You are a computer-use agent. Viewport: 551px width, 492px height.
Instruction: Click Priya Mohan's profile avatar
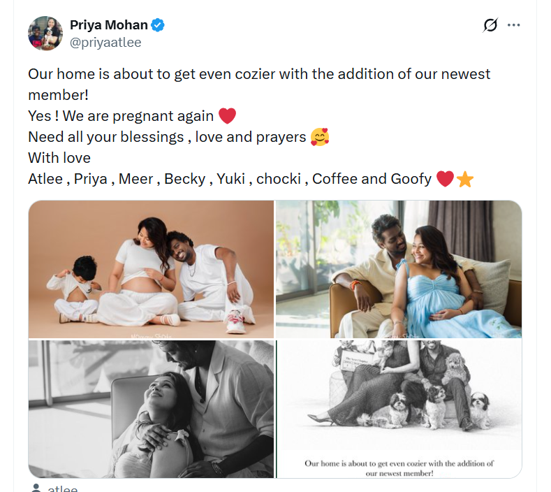click(x=45, y=34)
